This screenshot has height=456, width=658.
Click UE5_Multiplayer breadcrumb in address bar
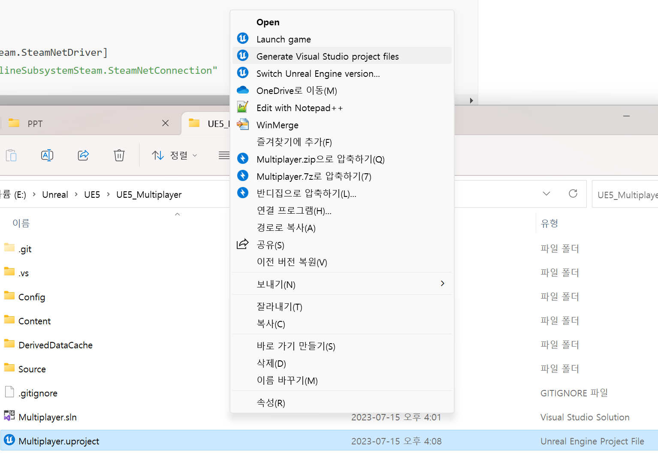click(x=149, y=194)
